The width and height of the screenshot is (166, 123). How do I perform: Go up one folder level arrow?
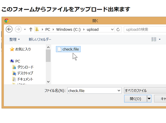[x=31, y=30]
